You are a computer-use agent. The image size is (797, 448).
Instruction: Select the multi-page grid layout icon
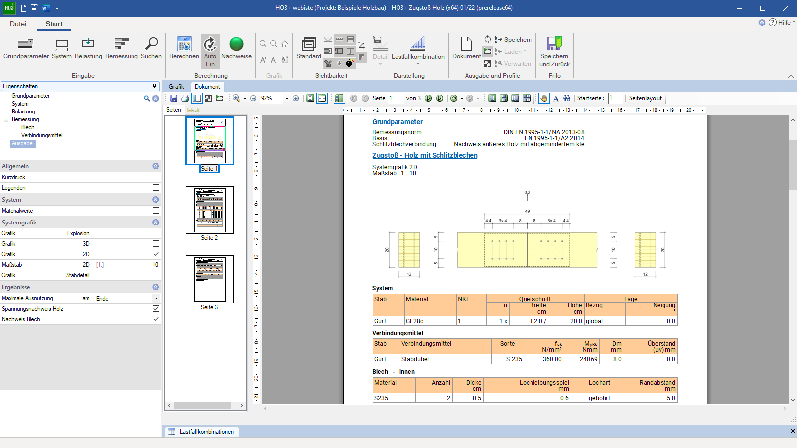tap(527, 98)
